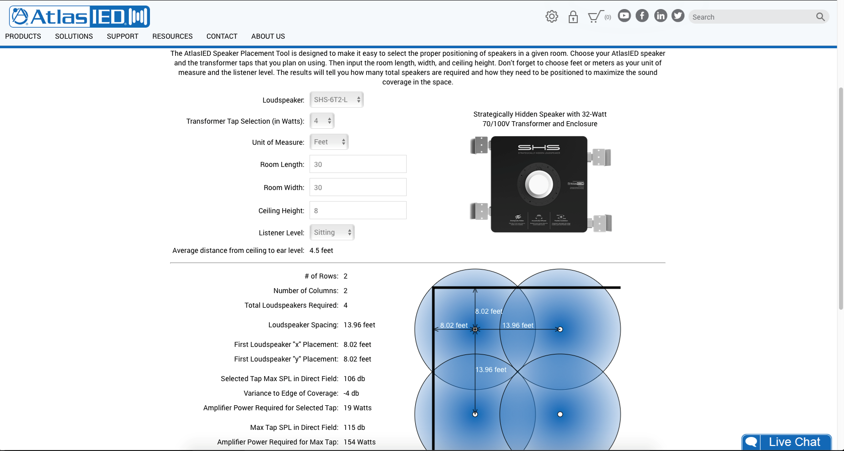
Task: Visit the LinkedIn social icon
Action: tap(661, 16)
